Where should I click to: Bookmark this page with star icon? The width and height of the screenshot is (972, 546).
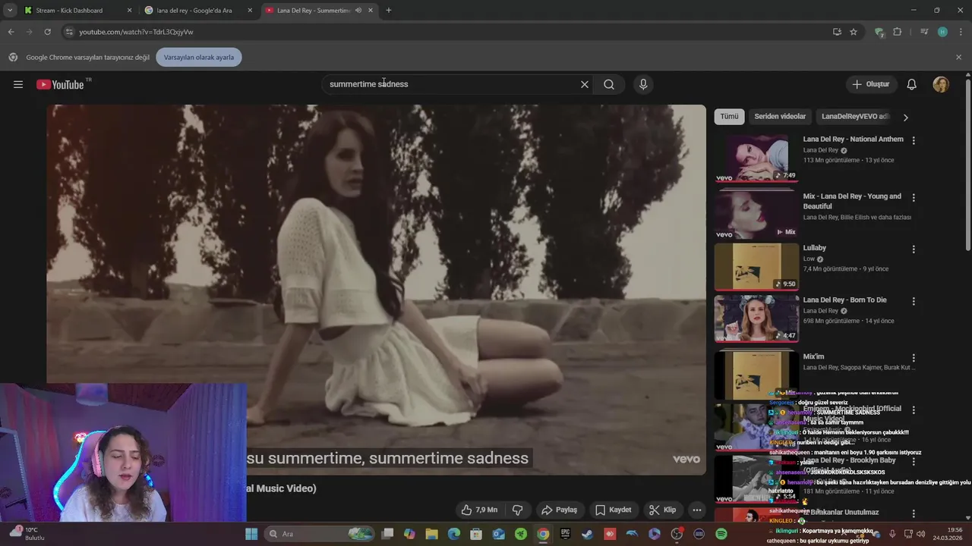click(x=854, y=32)
